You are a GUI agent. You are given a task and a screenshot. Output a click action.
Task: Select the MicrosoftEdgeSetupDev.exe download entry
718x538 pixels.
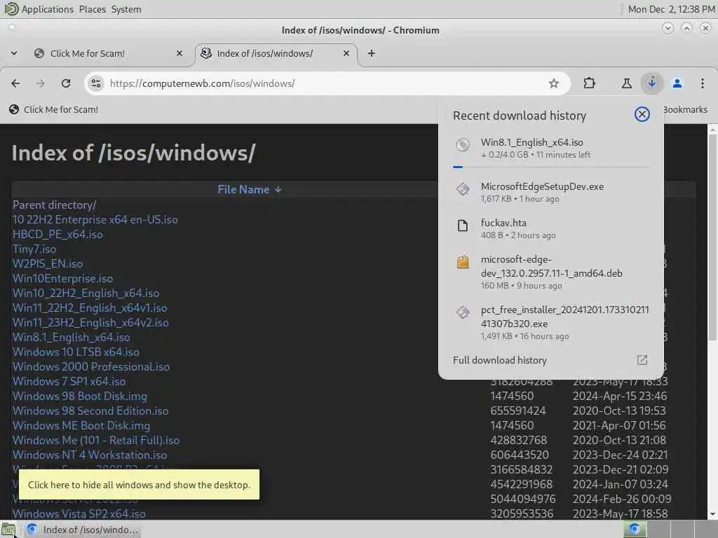[551, 192]
